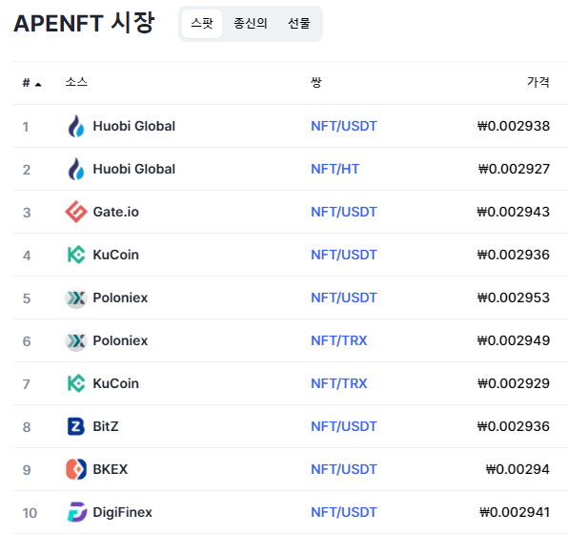Open NFT/USDT pair on BKEX
This screenshot has width=568, height=534.
(x=344, y=469)
